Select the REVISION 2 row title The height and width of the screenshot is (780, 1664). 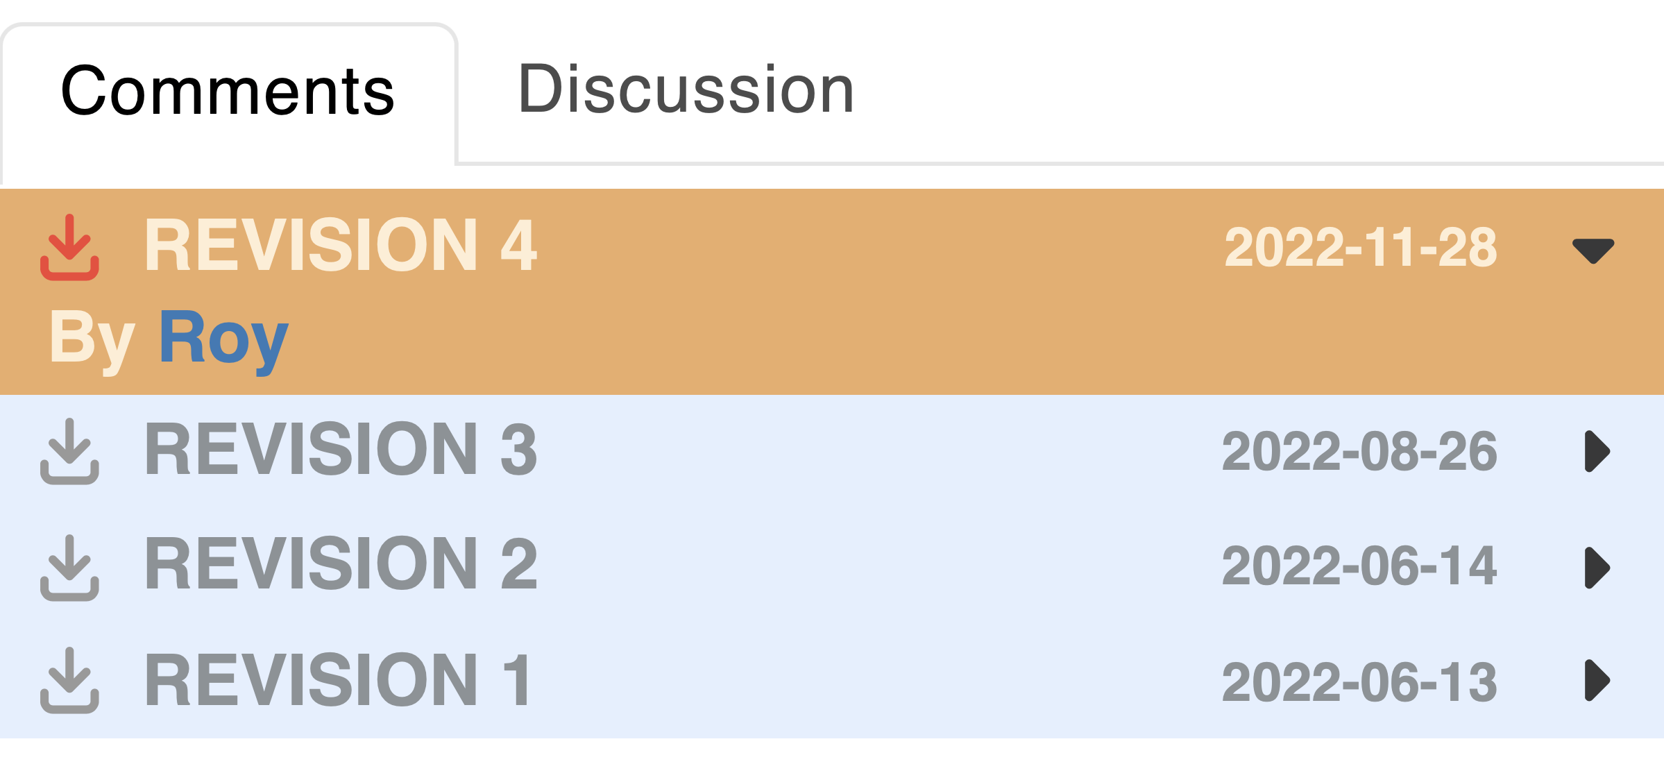coord(341,563)
